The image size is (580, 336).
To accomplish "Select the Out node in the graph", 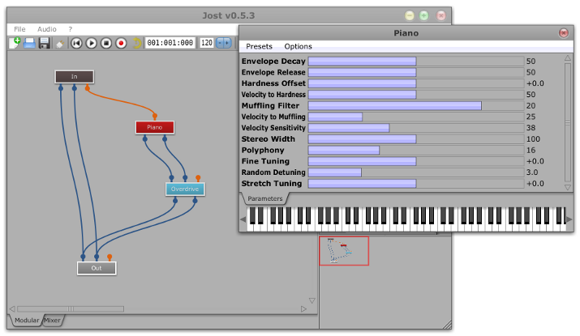I will pyautogui.click(x=97, y=268).
